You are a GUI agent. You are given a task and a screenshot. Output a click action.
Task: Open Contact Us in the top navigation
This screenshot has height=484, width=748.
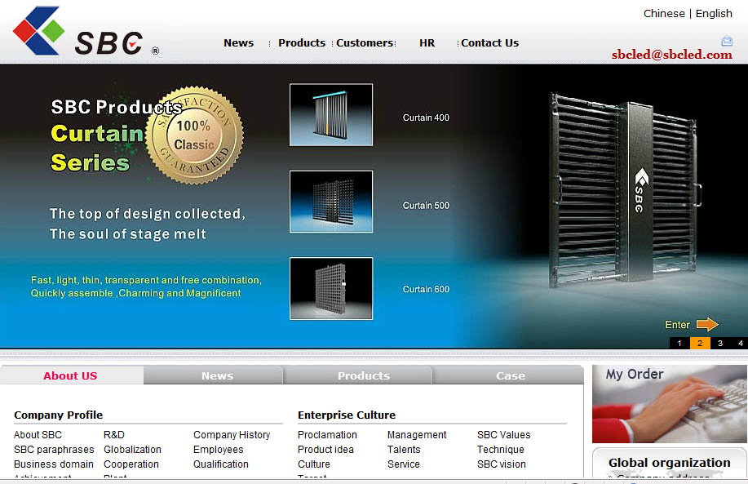pos(489,43)
